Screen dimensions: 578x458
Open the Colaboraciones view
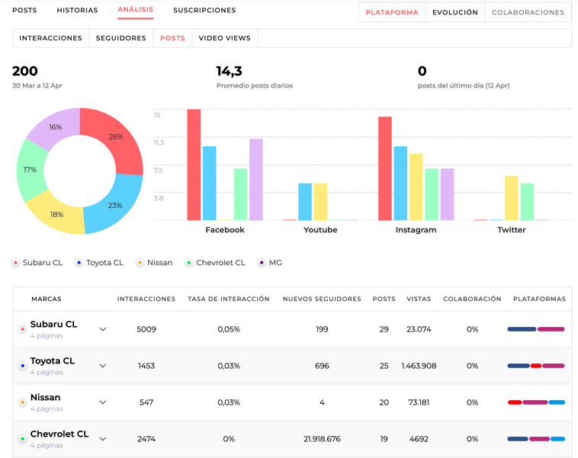[528, 12]
